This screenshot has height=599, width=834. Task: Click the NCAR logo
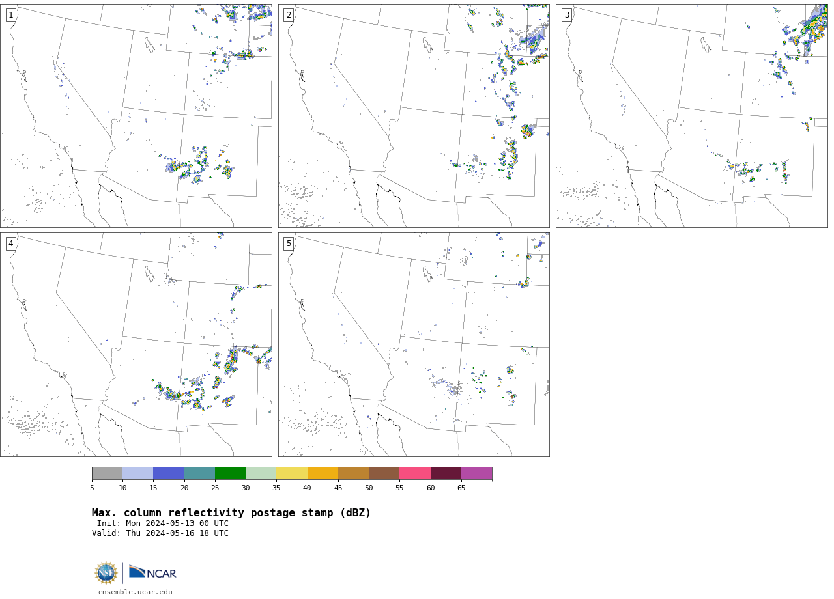point(152,572)
